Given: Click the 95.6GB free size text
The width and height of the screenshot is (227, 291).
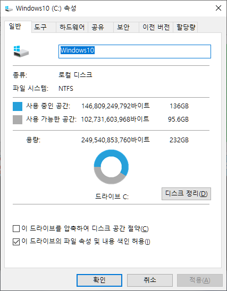Looking at the screenshot, I should pos(178,119).
